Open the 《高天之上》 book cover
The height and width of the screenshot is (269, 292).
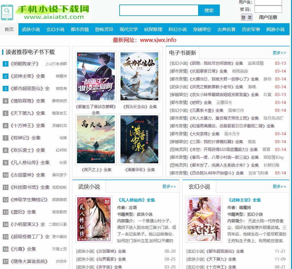(96, 139)
